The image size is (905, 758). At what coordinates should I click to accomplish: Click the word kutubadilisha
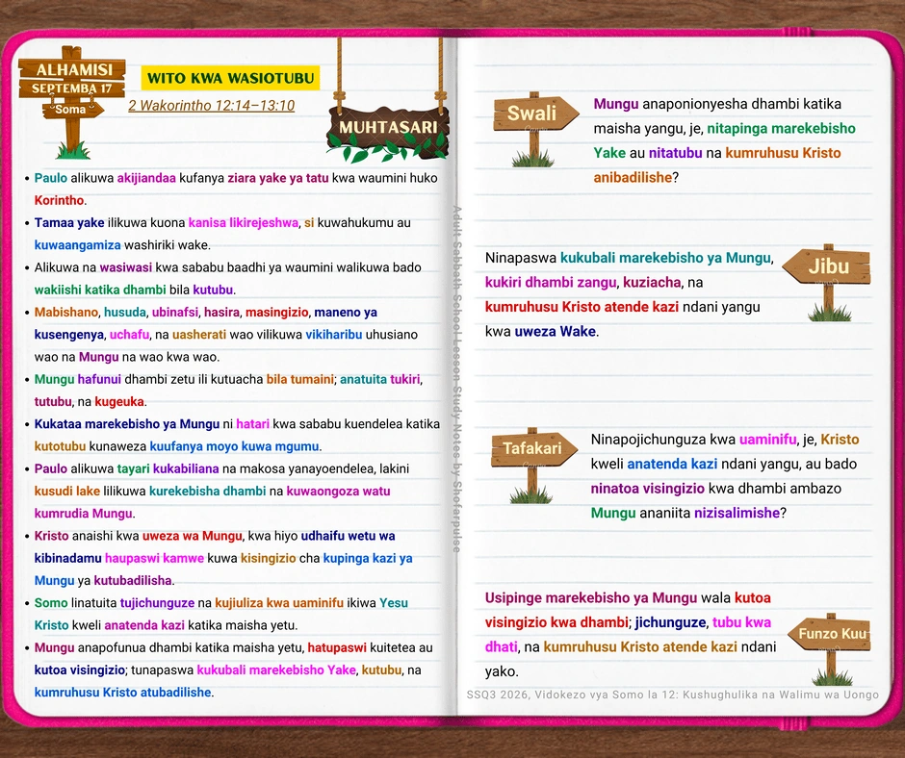133,581
